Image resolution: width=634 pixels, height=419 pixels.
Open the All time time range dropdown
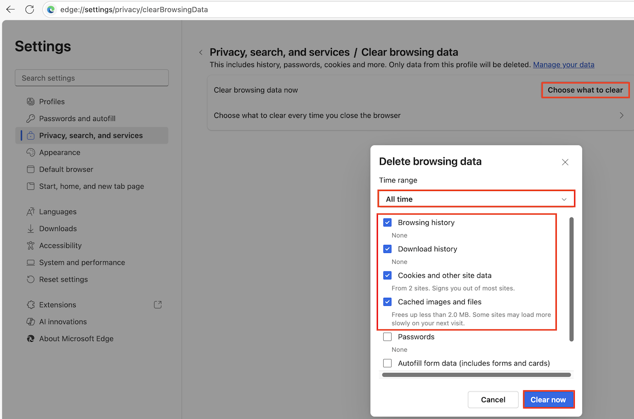point(476,199)
